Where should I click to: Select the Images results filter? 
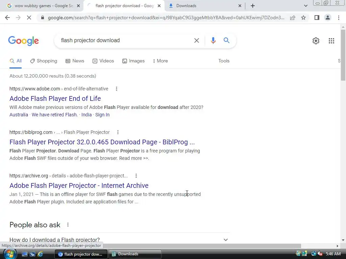pos(133,61)
